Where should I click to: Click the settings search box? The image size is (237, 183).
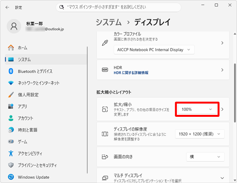[118, 7]
